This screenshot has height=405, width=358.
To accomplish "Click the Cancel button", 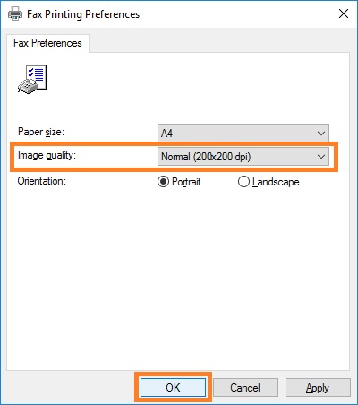I will [245, 388].
